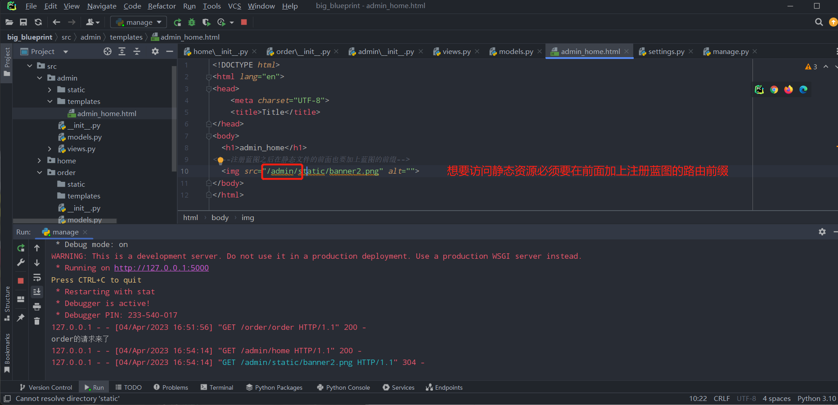This screenshot has height=405, width=838.
Task: Open page in Chrome browser
Action: click(x=774, y=90)
